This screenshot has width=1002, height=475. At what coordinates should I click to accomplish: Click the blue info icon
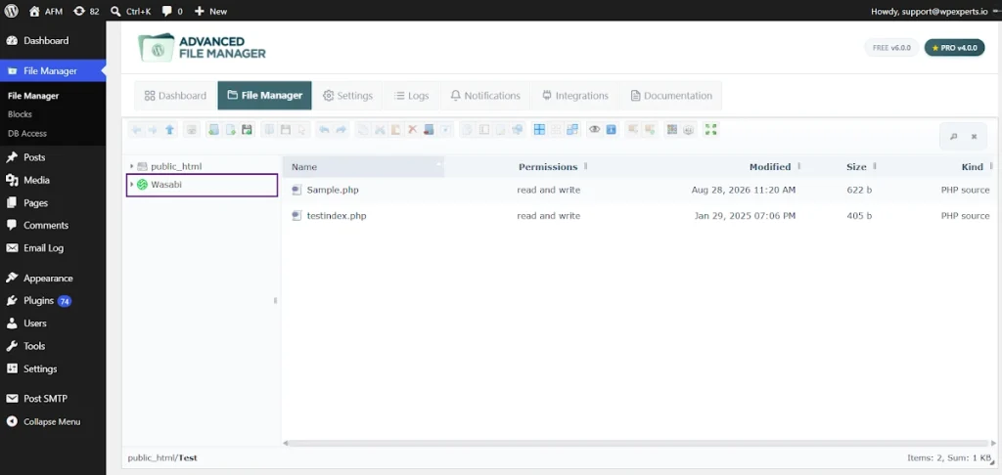611,130
